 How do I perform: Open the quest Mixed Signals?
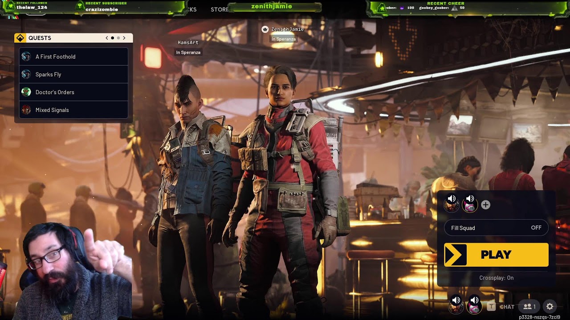point(74,110)
